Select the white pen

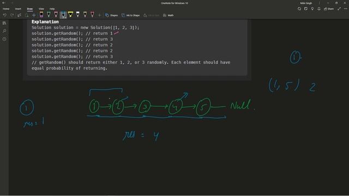point(77,15)
